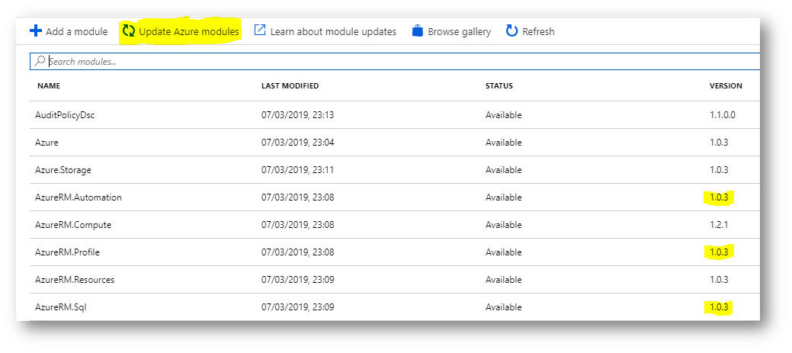Viewport: 792px width, 353px height.
Task: Click the external link icon for module updates
Action: pos(260,30)
